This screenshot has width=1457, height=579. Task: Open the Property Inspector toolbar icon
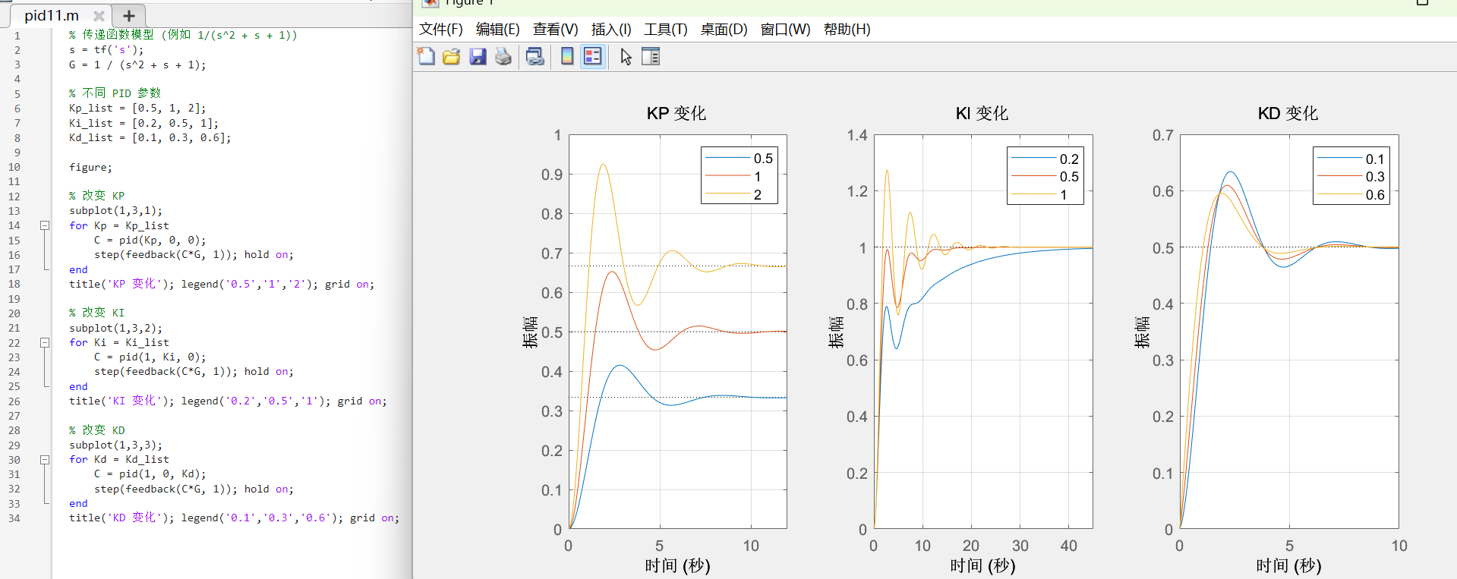tap(651, 56)
